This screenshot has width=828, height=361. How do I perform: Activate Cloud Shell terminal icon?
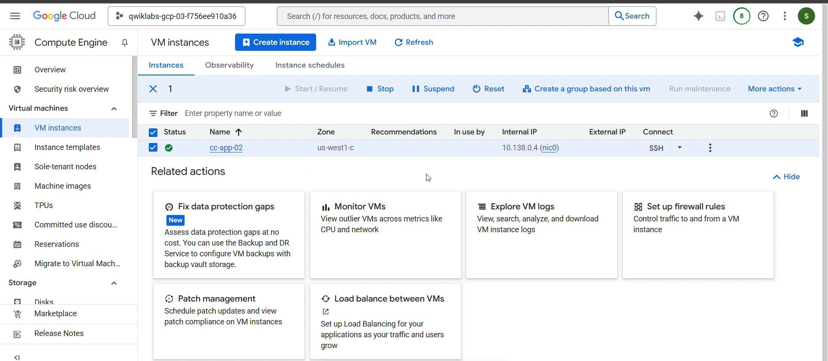pos(720,16)
